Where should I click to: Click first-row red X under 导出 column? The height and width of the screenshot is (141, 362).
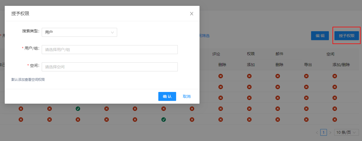coord(306,76)
